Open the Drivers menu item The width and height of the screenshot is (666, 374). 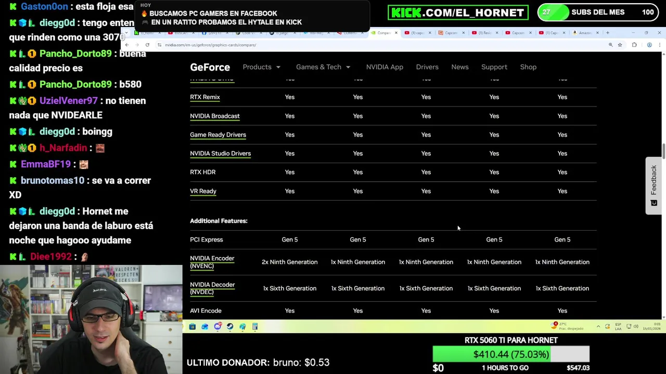pyautogui.click(x=427, y=67)
